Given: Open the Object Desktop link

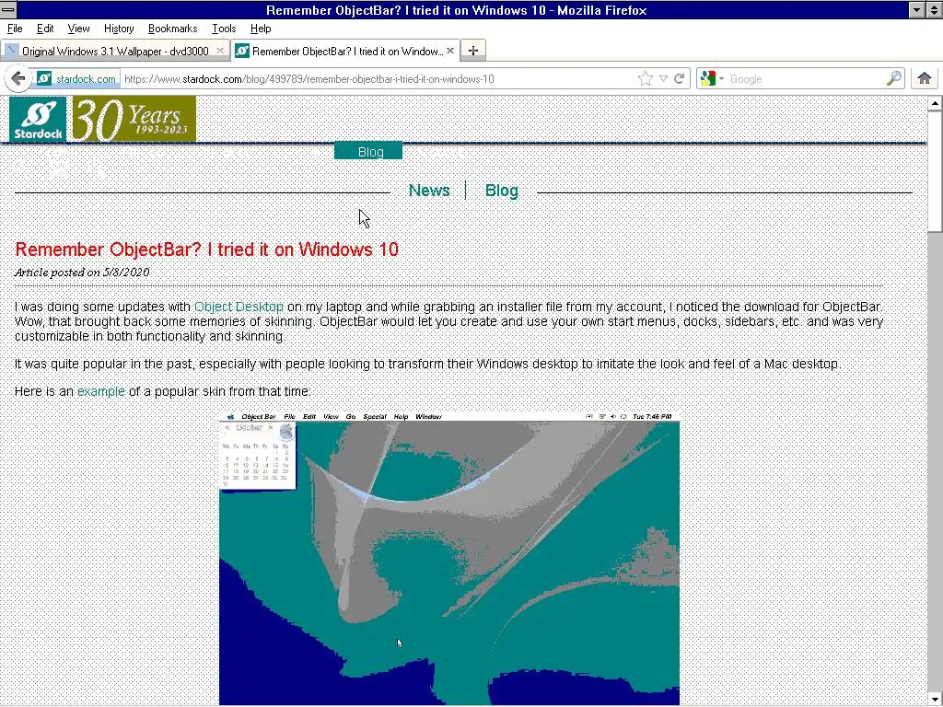Looking at the screenshot, I should click(239, 307).
